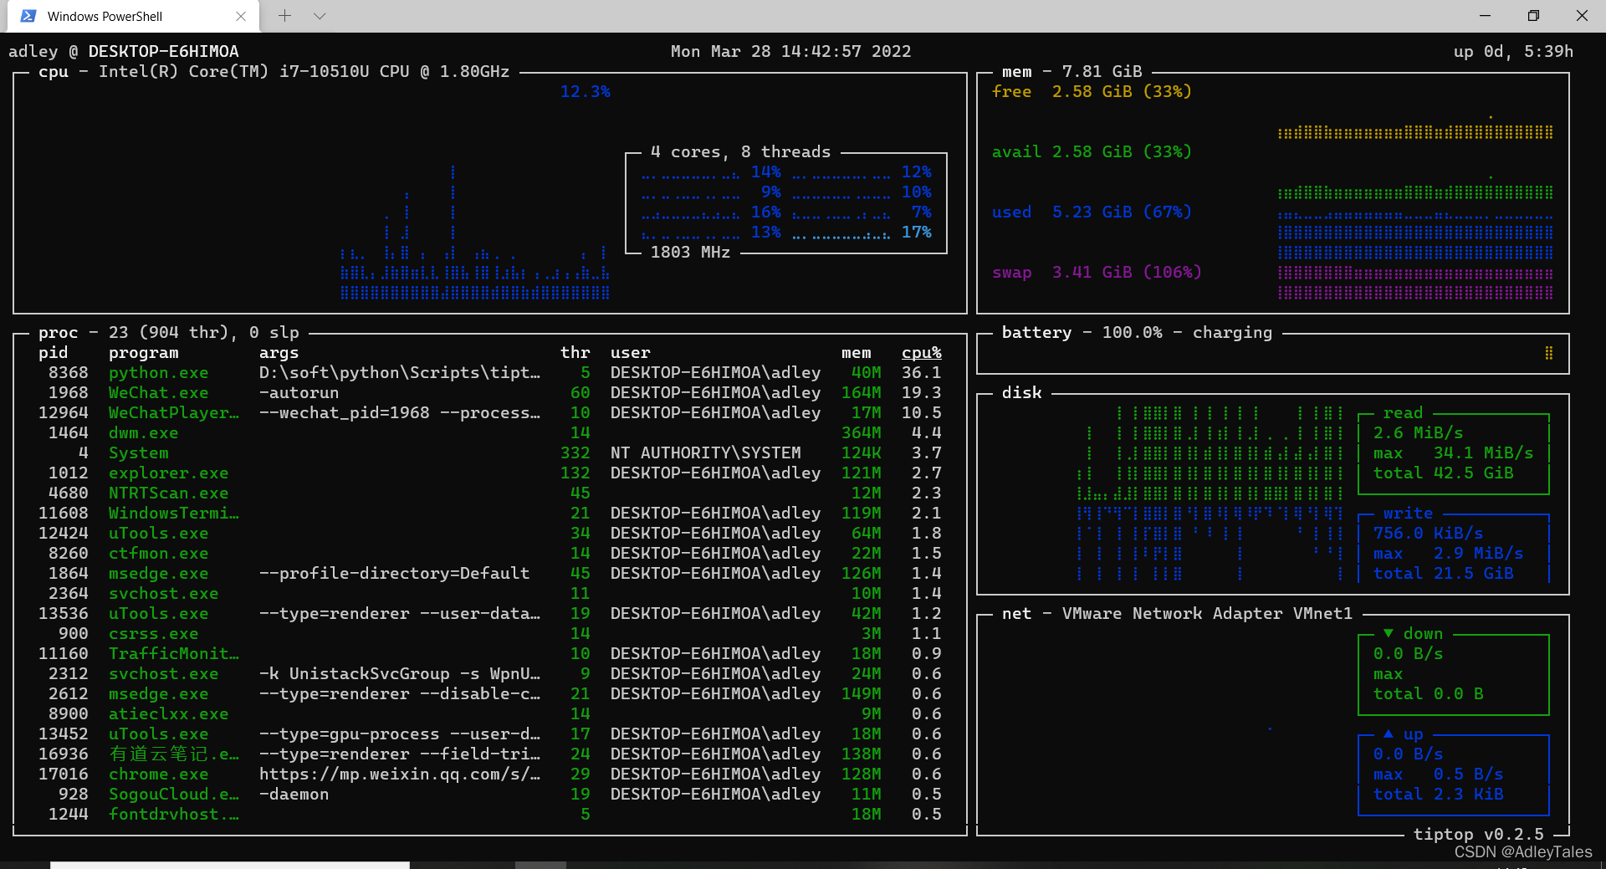Click the https://mp.weixin.qq.com chrome args
This screenshot has width=1606, height=869.
pyautogui.click(x=400, y=774)
